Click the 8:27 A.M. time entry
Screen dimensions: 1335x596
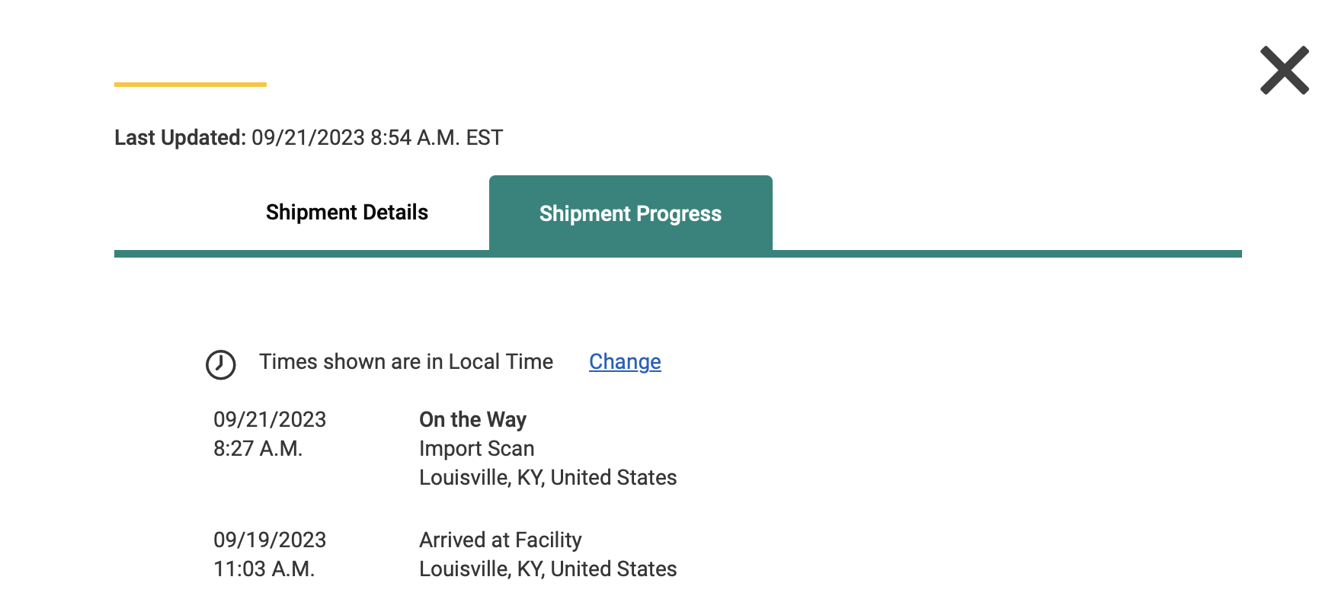[x=258, y=449]
